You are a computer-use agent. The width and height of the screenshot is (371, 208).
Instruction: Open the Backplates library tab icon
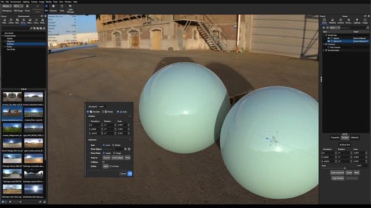pos(30,21)
